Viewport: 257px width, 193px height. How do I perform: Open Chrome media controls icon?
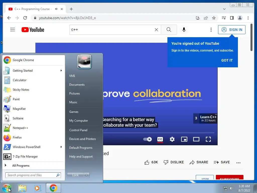tap(224, 18)
